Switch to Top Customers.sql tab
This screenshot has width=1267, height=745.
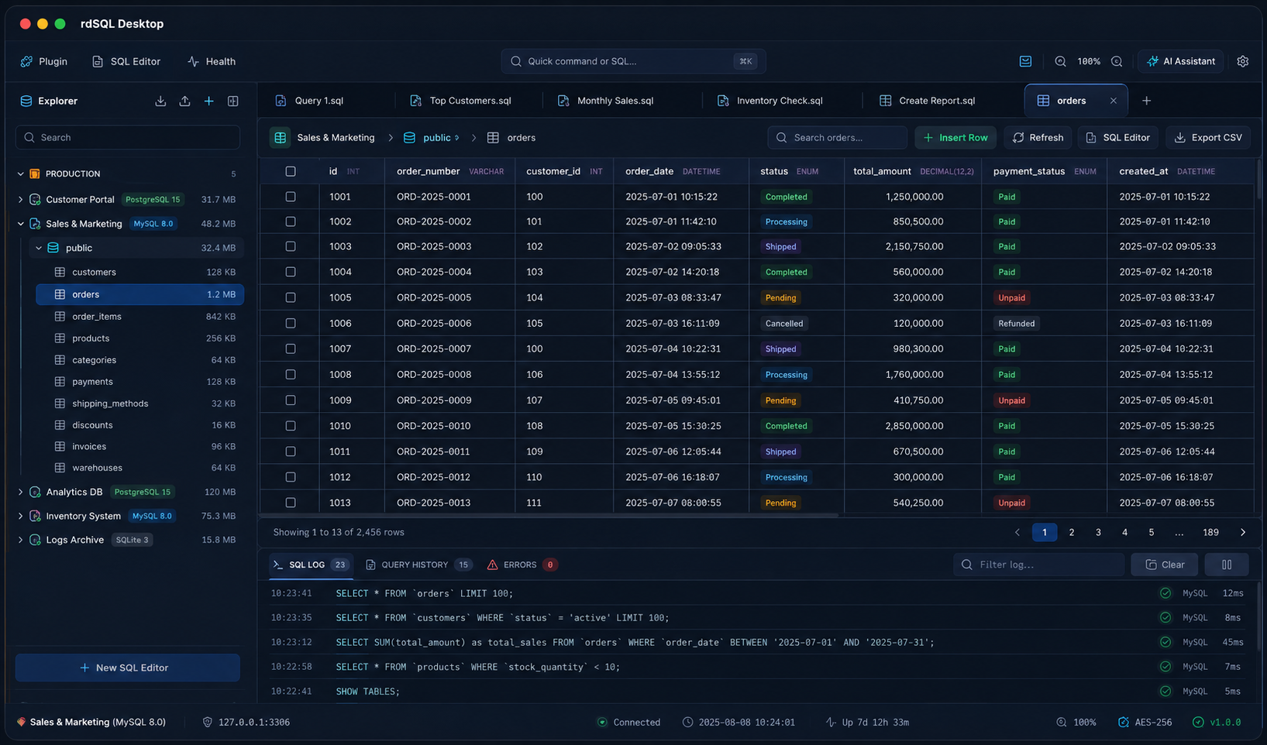(x=460, y=101)
